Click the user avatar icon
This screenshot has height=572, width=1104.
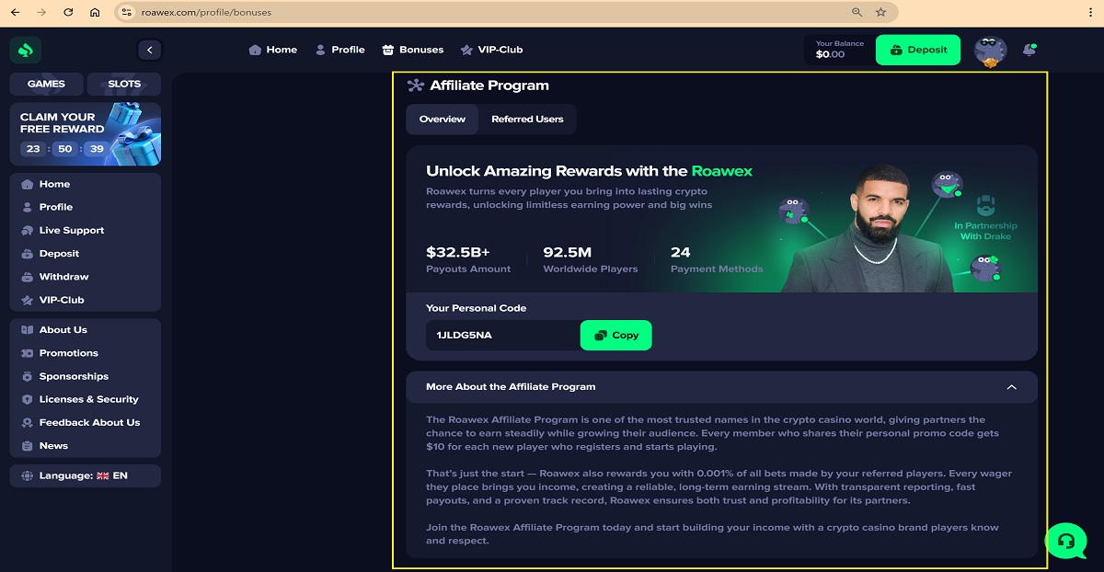990,50
